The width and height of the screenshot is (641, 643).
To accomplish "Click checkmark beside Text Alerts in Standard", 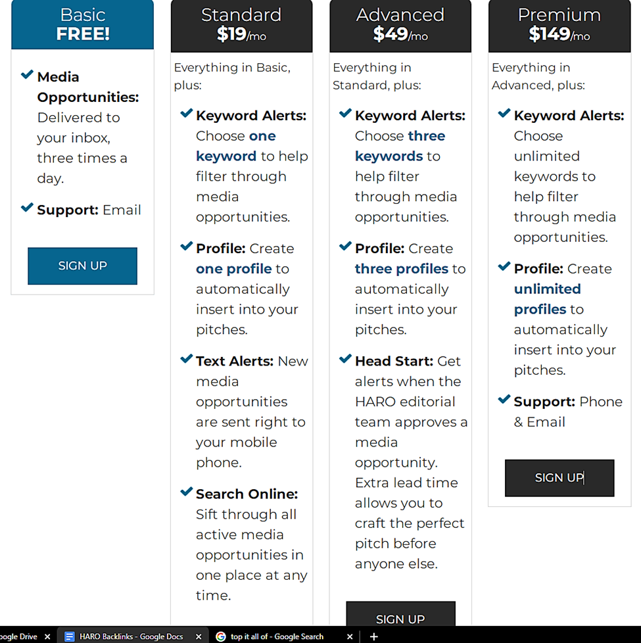I will tap(187, 359).
